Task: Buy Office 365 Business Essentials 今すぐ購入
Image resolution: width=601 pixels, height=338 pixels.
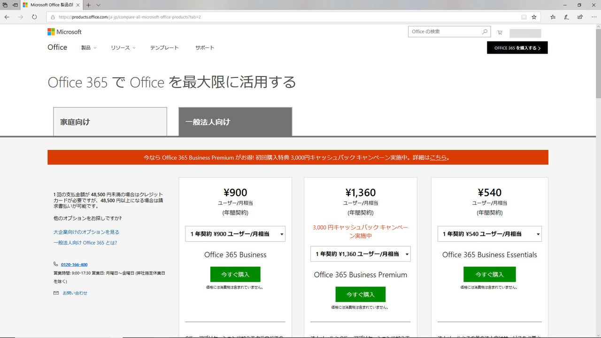Action: coord(490,274)
